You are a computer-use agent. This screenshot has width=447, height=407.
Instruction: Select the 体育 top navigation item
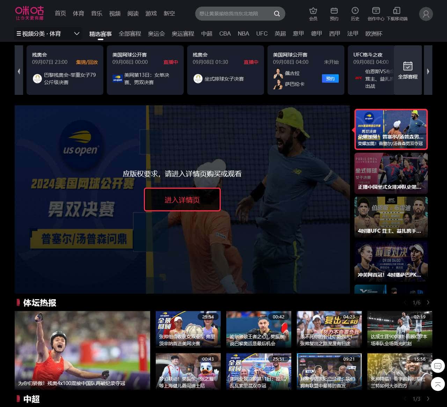coord(79,13)
